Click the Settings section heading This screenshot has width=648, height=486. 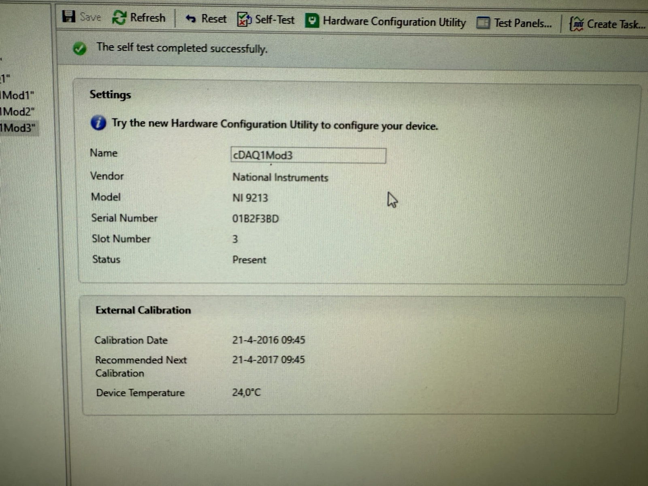[x=110, y=95]
